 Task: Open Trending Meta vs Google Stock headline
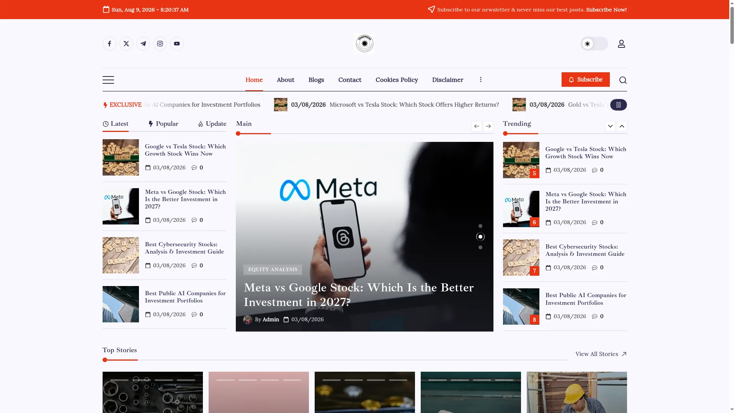click(586, 202)
